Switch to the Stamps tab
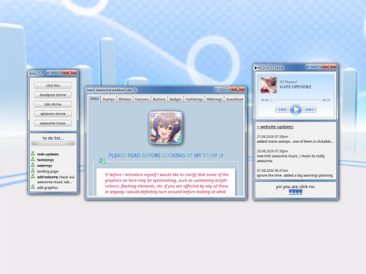Viewport: 366px width, 274px height. tap(108, 99)
